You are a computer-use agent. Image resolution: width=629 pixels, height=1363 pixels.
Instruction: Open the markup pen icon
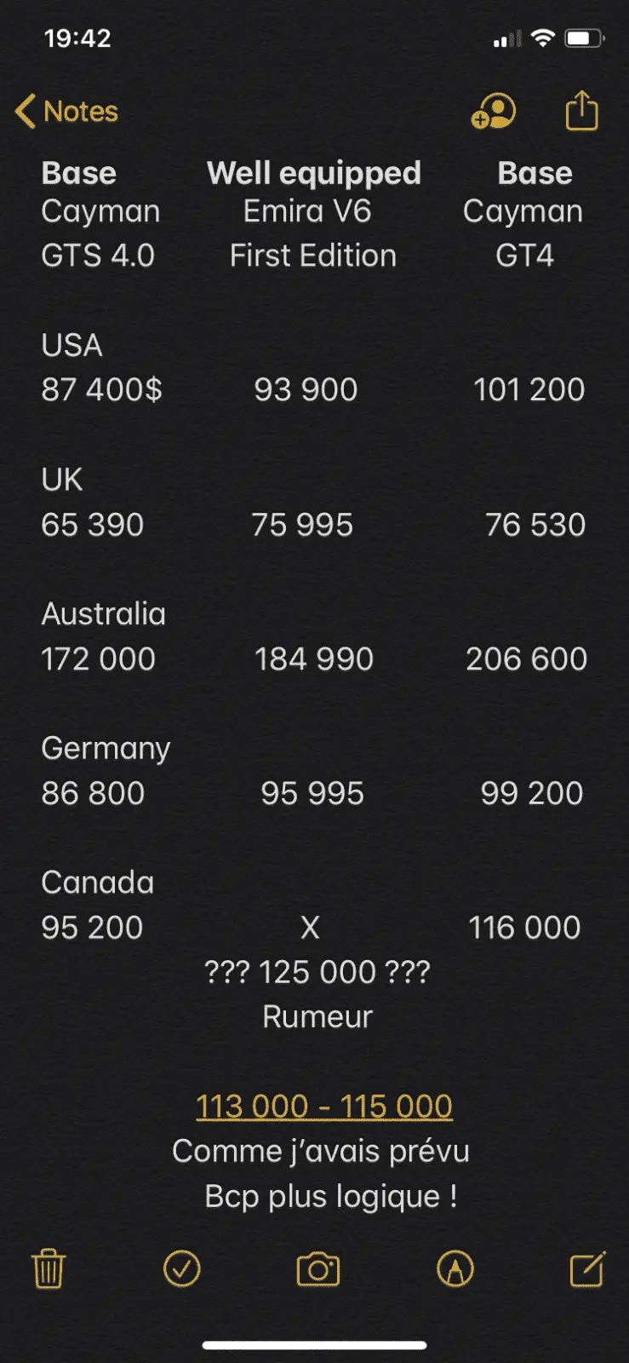tap(455, 1268)
